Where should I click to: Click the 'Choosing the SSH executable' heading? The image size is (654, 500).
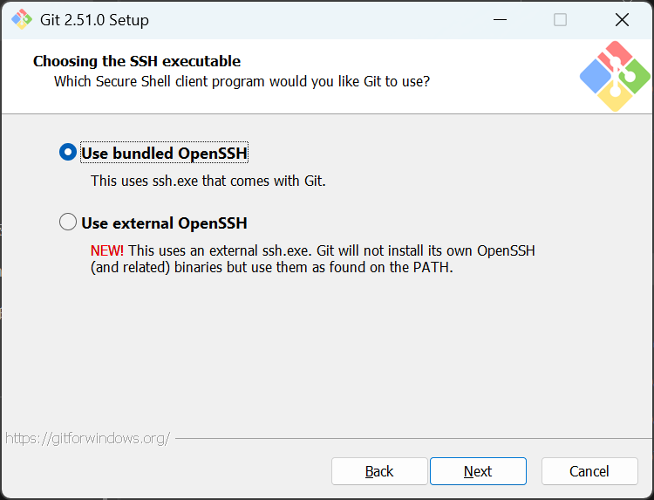click(x=137, y=61)
